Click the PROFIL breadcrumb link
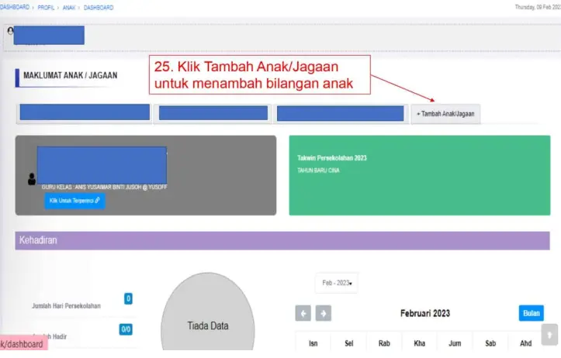The image size is (561, 358). [x=46, y=8]
